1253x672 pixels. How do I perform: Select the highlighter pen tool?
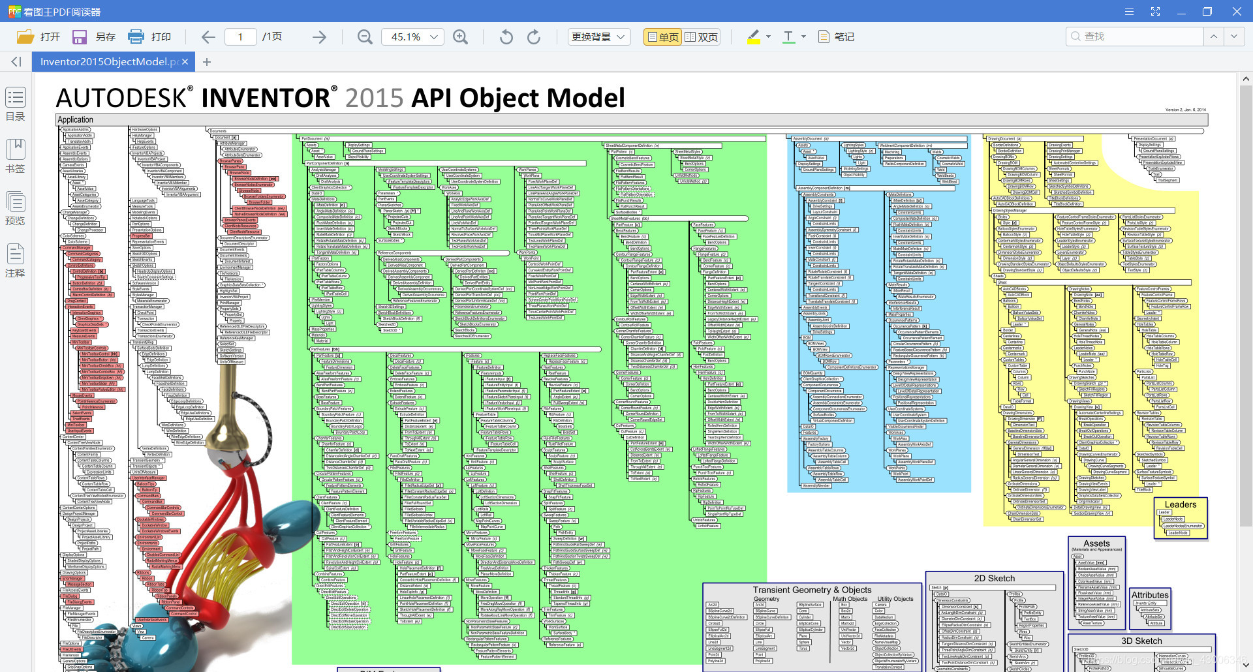754,37
